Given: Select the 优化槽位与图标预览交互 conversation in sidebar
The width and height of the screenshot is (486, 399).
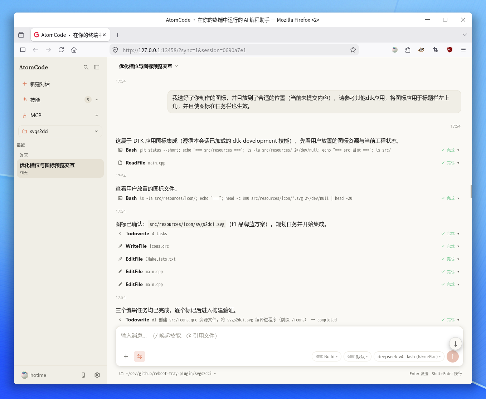Looking at the screenshot, I should tap(60, 168).
